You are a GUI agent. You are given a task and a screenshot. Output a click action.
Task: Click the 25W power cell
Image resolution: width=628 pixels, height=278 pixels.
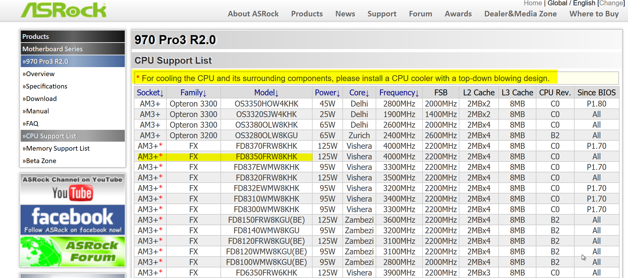click(328, 114)
